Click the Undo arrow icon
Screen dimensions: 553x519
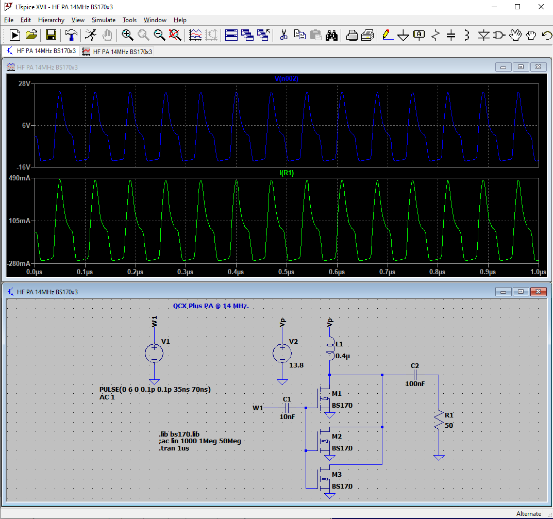547,35
